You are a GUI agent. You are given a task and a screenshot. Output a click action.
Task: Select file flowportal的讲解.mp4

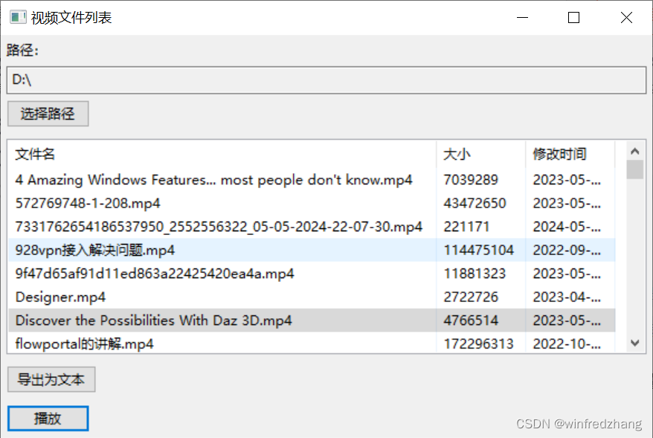coord(84,344)
